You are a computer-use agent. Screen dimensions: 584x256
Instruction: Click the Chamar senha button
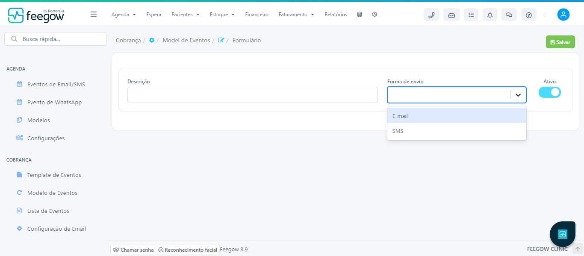click(133, 250)
